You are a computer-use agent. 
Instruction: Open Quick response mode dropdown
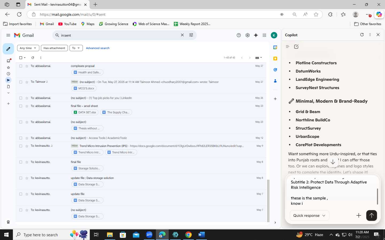[309, 215]
